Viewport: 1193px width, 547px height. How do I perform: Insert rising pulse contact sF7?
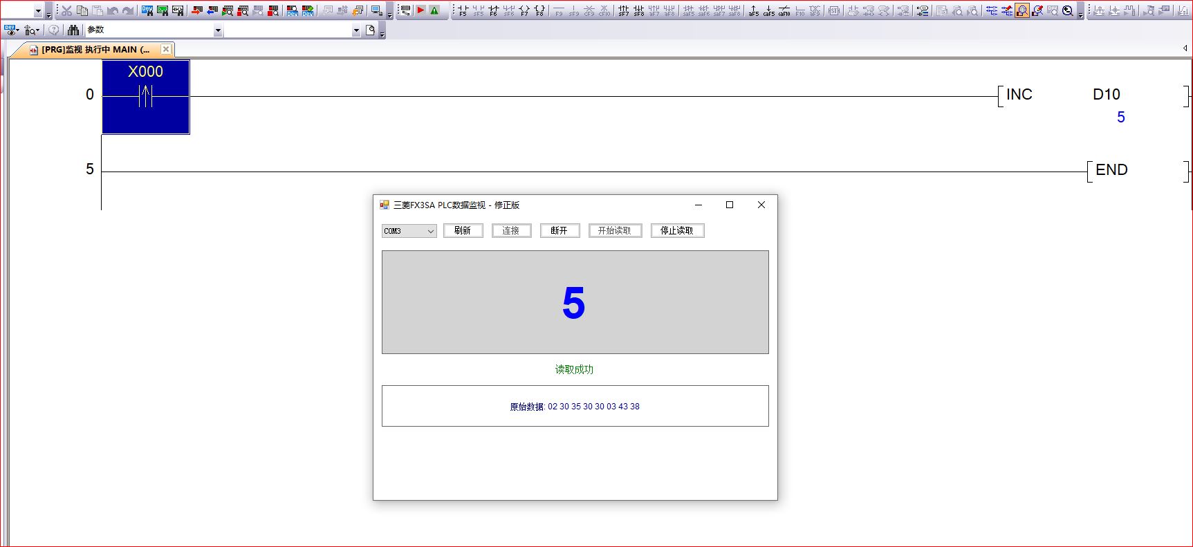pos(623,10)
